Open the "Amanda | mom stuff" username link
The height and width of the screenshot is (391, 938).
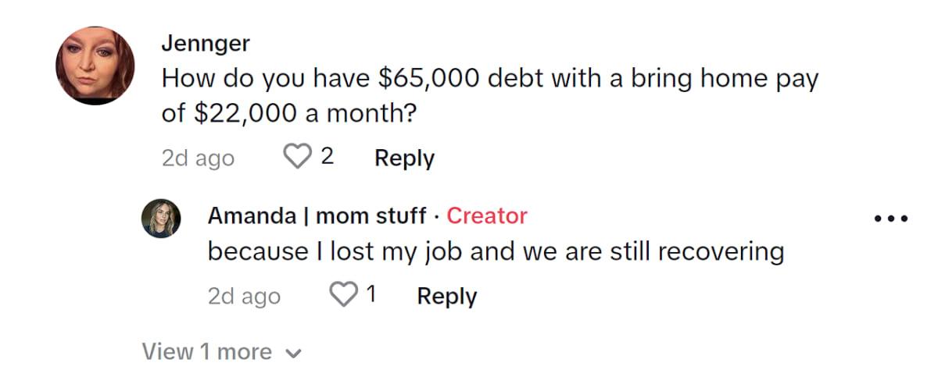click(317, 215)
